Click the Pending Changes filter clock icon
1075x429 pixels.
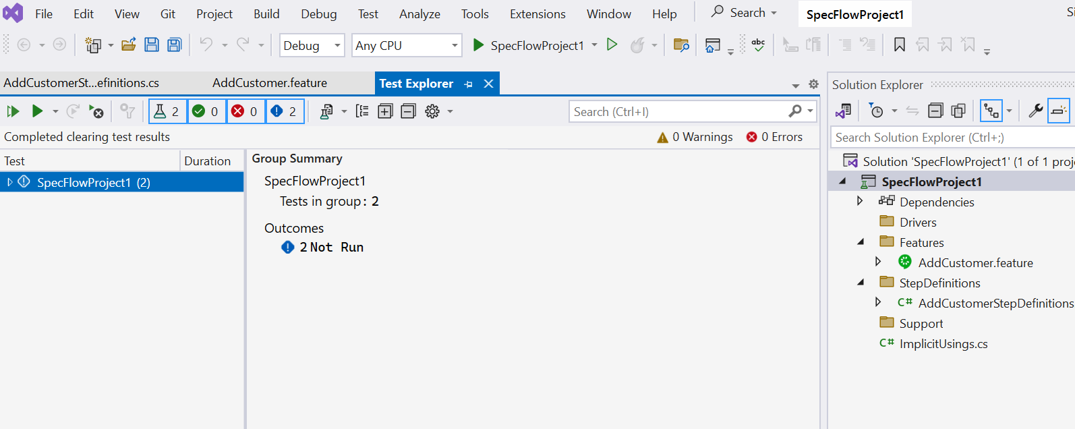876,111
